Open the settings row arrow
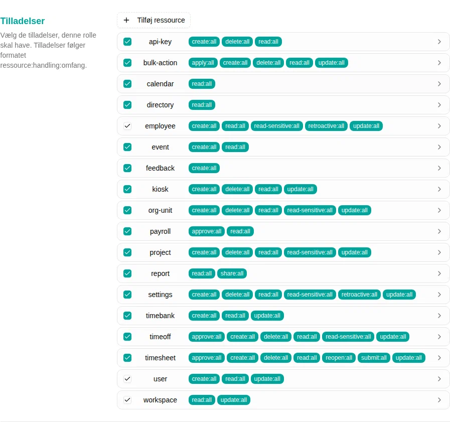 (439, 295)
